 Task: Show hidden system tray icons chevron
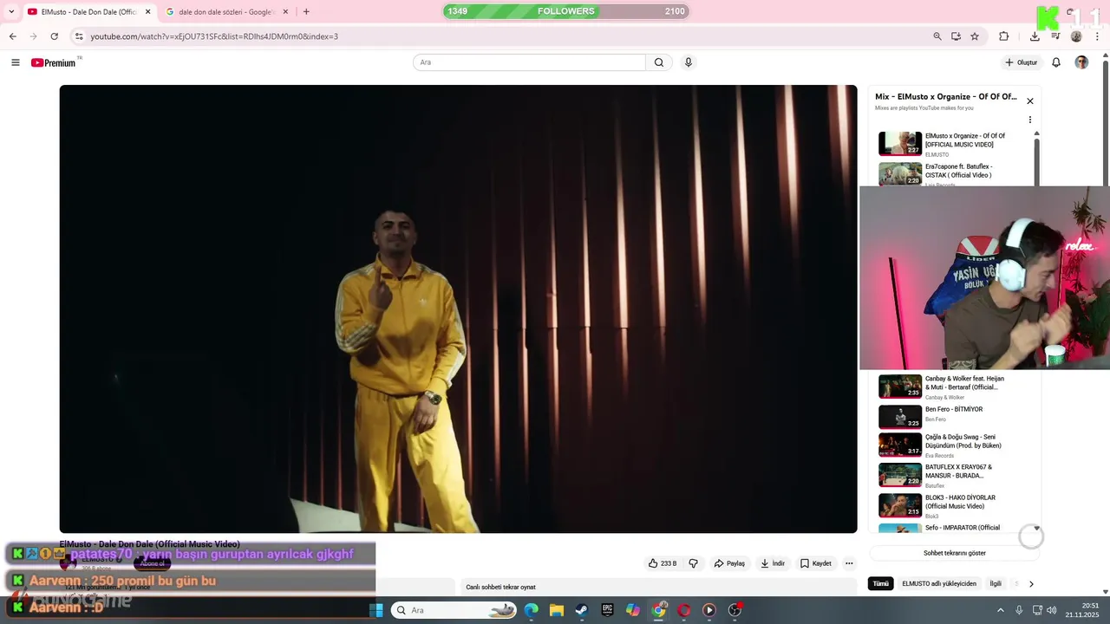[1001, 610]
